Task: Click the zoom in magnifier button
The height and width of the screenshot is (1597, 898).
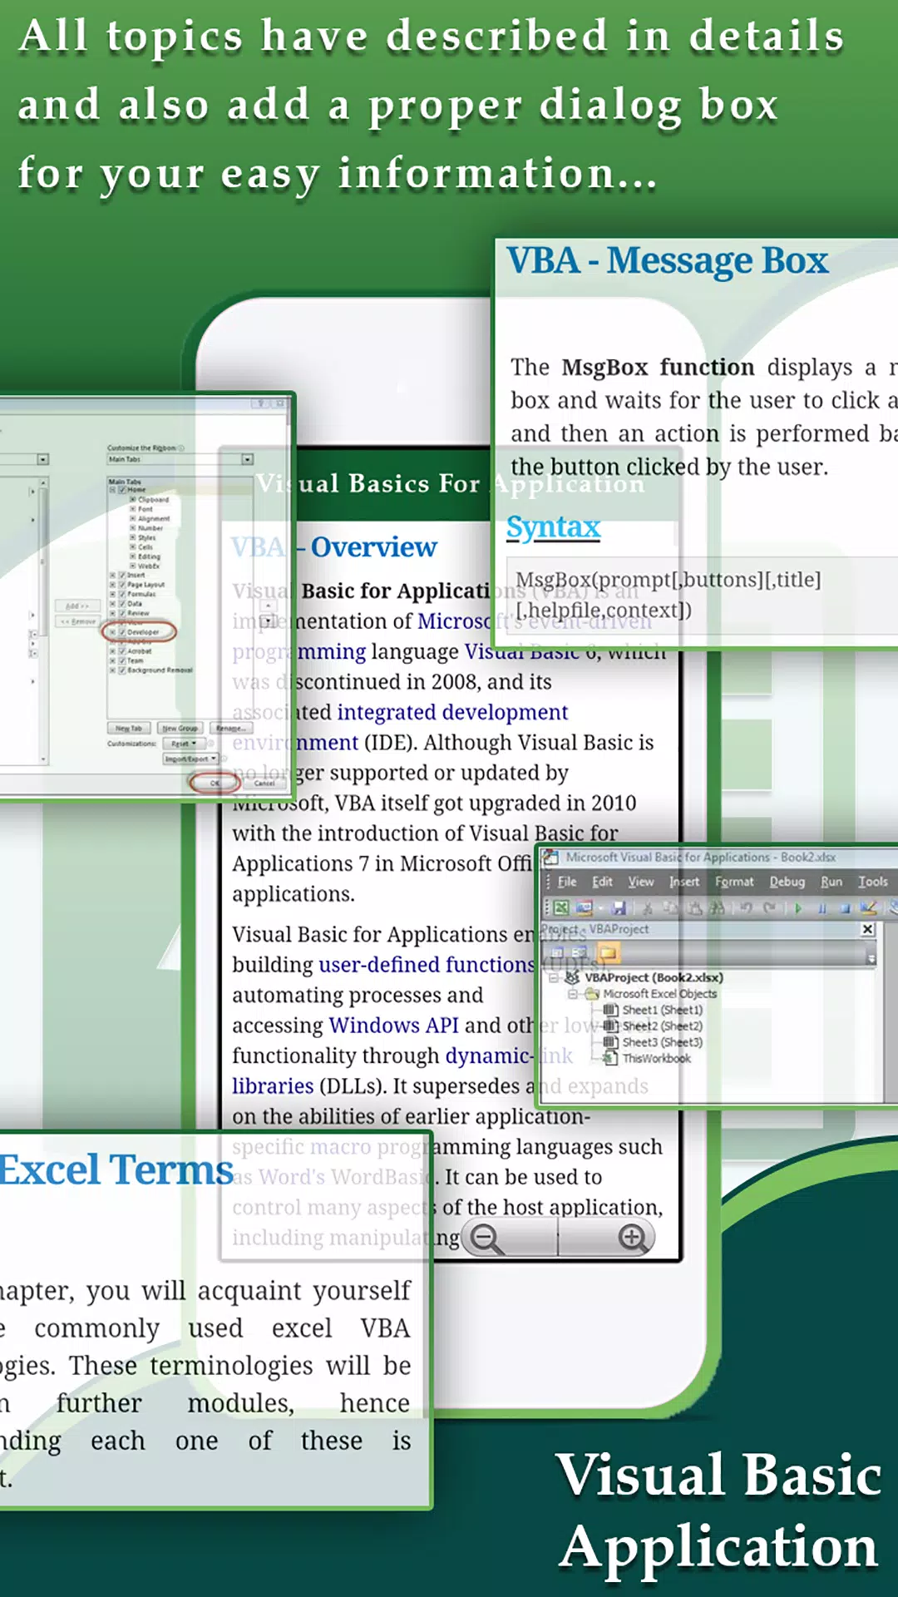Action: pos(634,1238)
